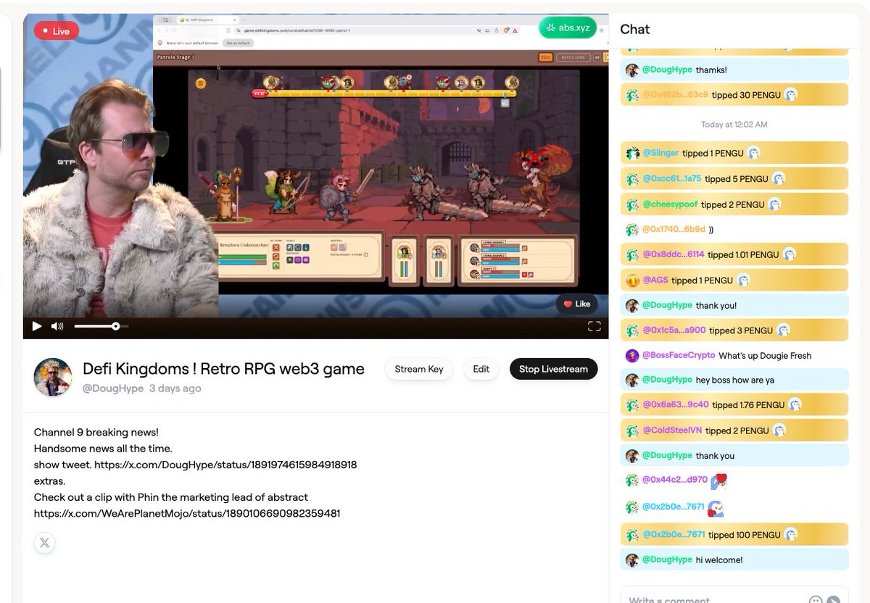Viewport: 870px width, 603px height.
Task: Click the PENGU icon on ColdSteelVN's tip
Action: [x=779, y=431]
